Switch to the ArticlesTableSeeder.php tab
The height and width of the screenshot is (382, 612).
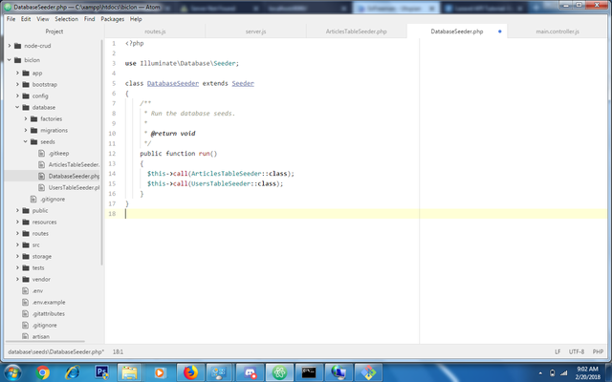[x=357, y=32]
